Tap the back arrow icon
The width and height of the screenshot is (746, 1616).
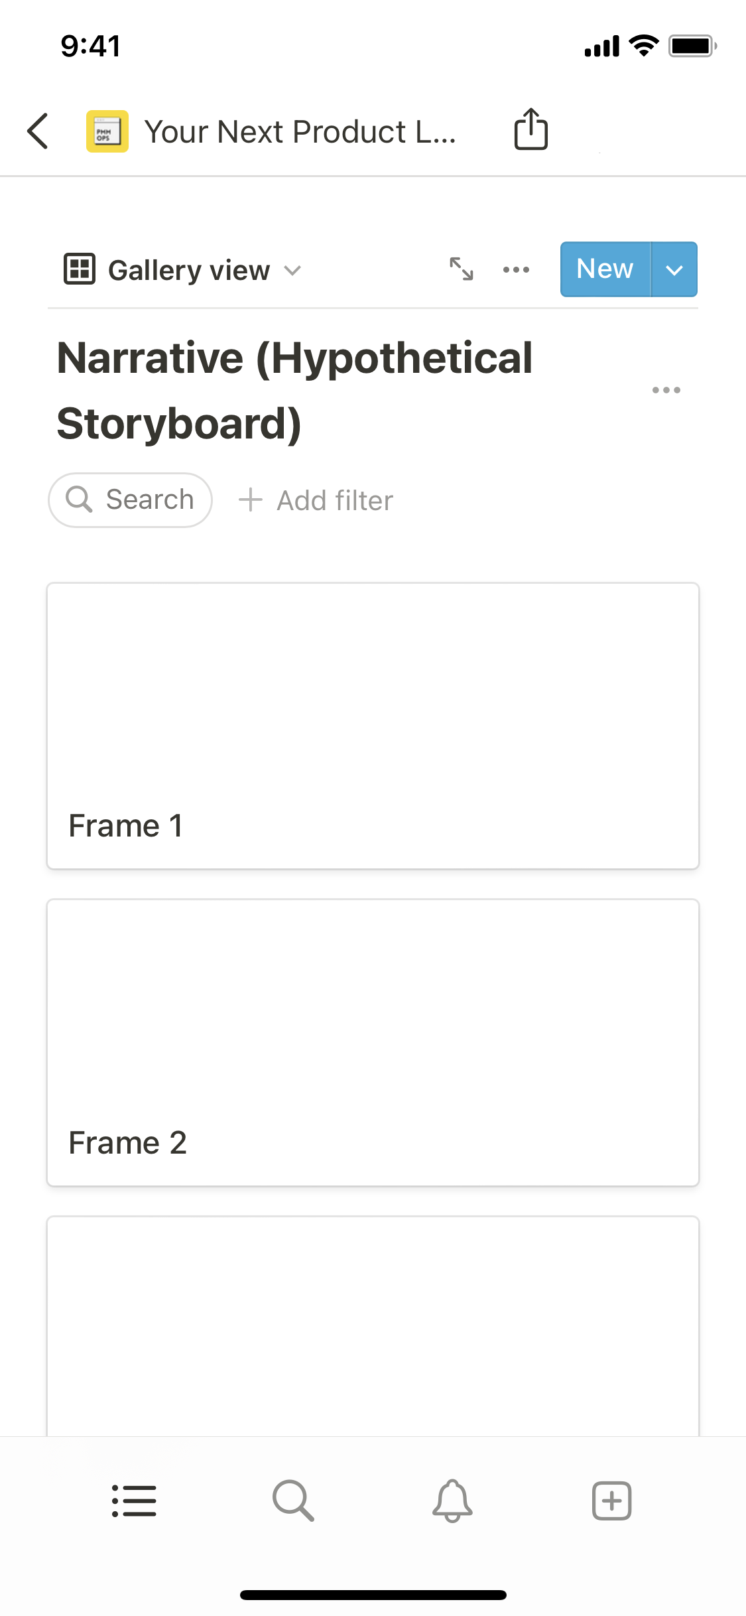pyautogui.click(x=38, y=131)
